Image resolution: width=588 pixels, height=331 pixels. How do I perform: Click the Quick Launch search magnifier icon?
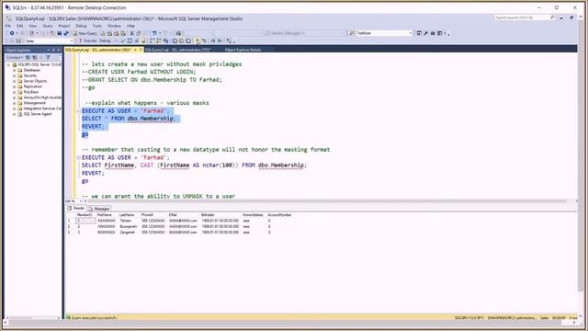click(552, 17)
